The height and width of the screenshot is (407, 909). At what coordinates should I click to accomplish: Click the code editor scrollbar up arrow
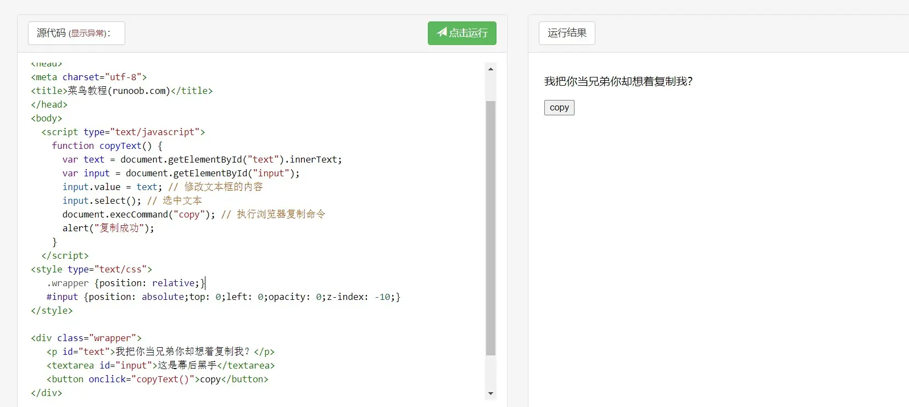click(490, 69)
